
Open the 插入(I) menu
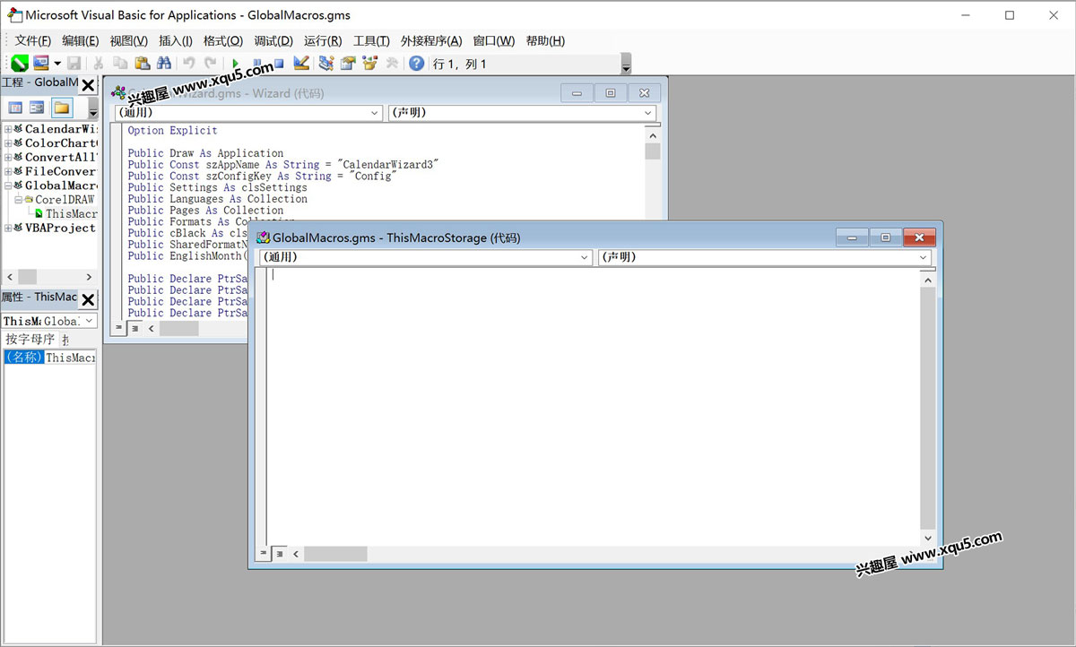175,40
